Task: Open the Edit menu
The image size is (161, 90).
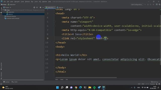Action: click(8, 1)
